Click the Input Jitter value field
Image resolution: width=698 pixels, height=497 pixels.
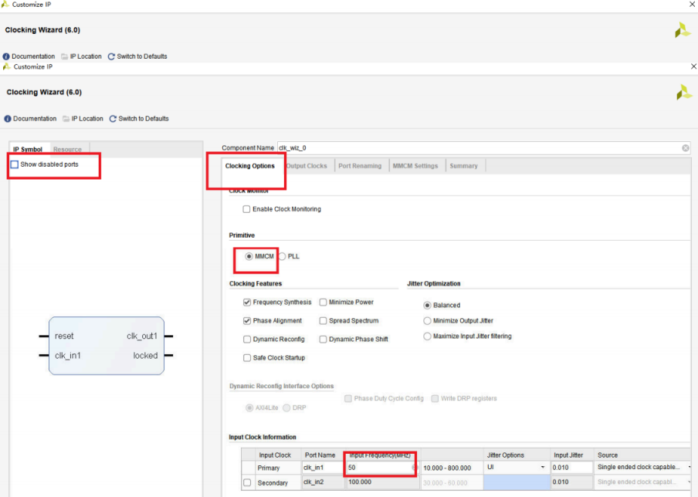[x=570, y=468]
